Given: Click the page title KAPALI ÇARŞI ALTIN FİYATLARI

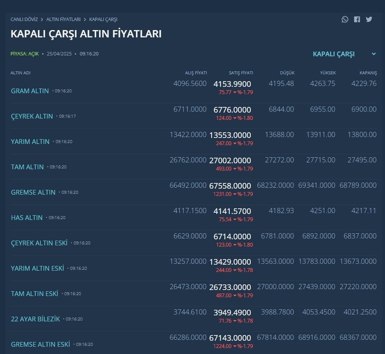Looking at the screenshot, I should pos(86,34).
